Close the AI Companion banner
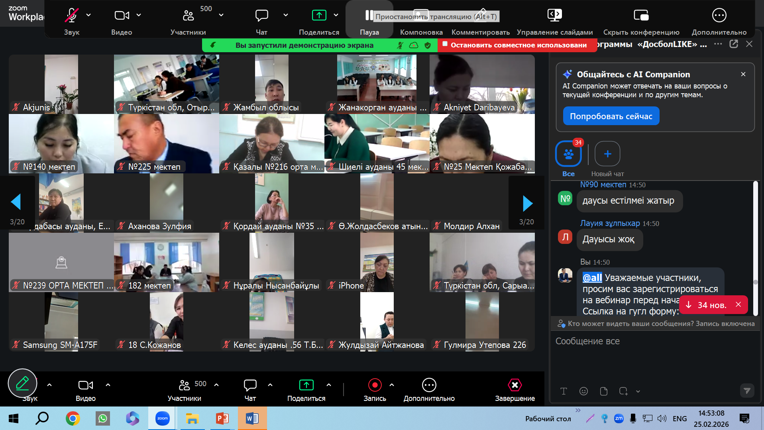 (x=743, y=74)
